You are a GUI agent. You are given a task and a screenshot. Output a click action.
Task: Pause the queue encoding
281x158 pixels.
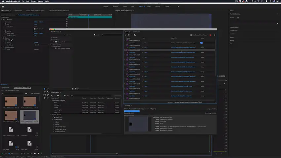(214, 35)
